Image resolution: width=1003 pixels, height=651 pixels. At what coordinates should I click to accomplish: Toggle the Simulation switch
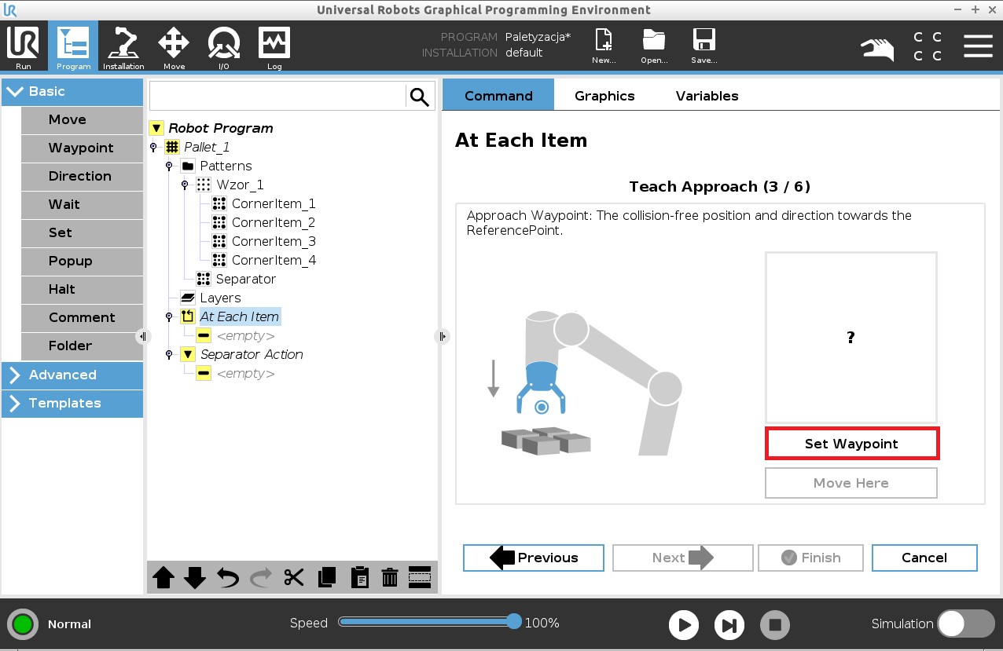pyautogui.click(x=966, y=624)
